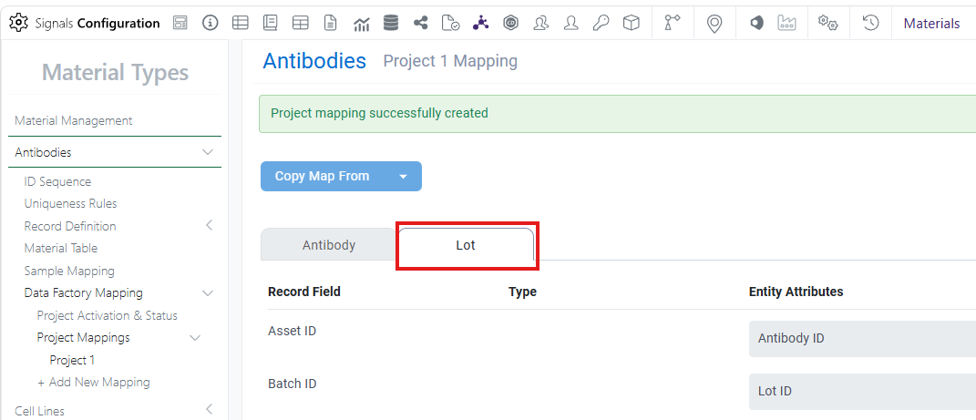Select the Lot tab

tap(466, 245)
